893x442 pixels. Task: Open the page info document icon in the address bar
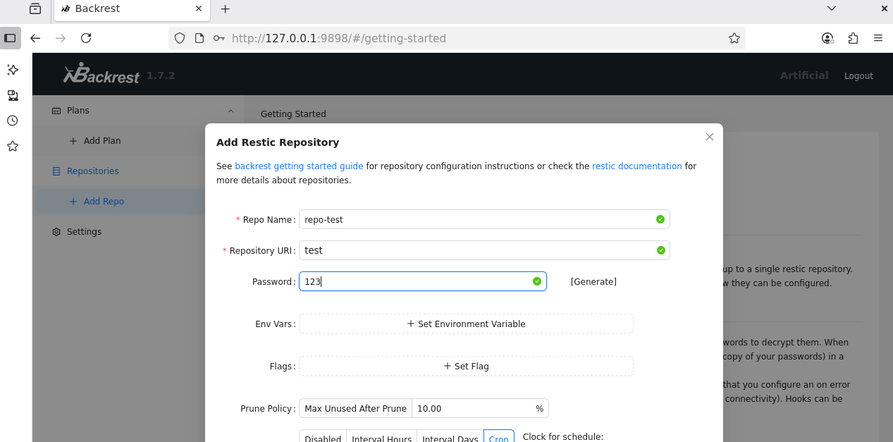(199, 38)
